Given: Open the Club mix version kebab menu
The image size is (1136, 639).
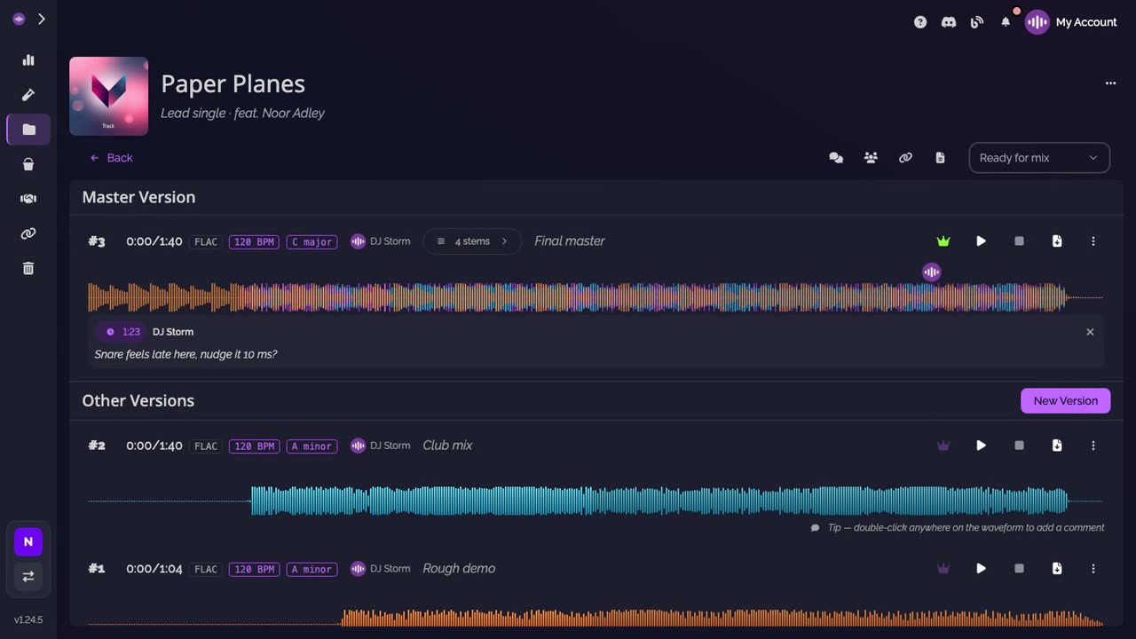Looking at the screenshot, I should (1093, 446).
